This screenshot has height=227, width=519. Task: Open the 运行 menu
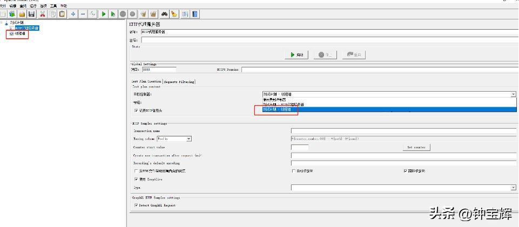[x=33, y=6]
